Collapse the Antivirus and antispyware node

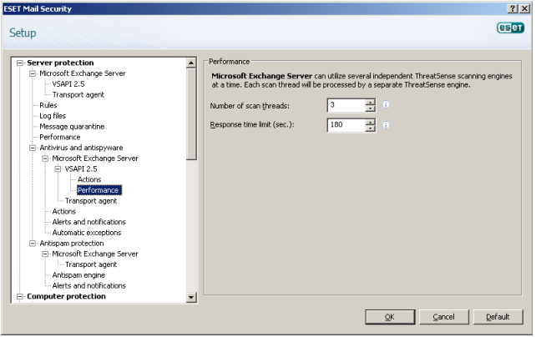(x=33, y=148)
